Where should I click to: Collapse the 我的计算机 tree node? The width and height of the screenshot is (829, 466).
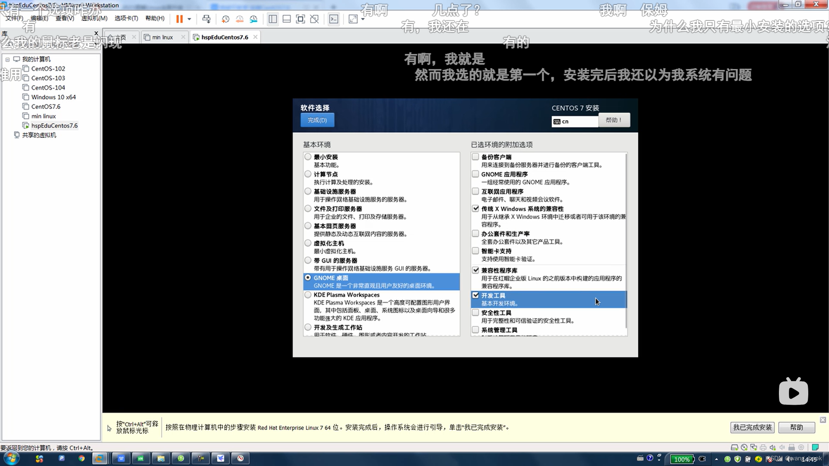[7, 59]
